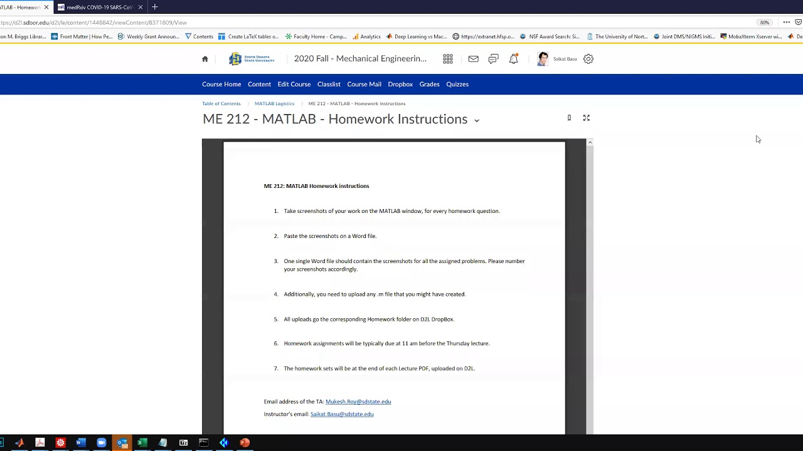The width and height of the screenshot is (803, 451).
Task: Click the Saikat.Basu@sdstate.edu email link
Action: pyautogui.click(x=342, y=414)
